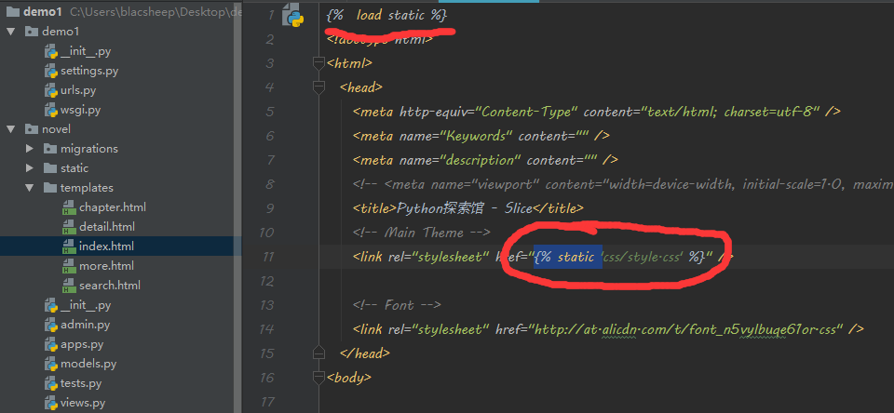Image resolution: width=894 pixels, height=413 pixels.
Task: Click the settings.py file icon
Action: click(51, 71)
